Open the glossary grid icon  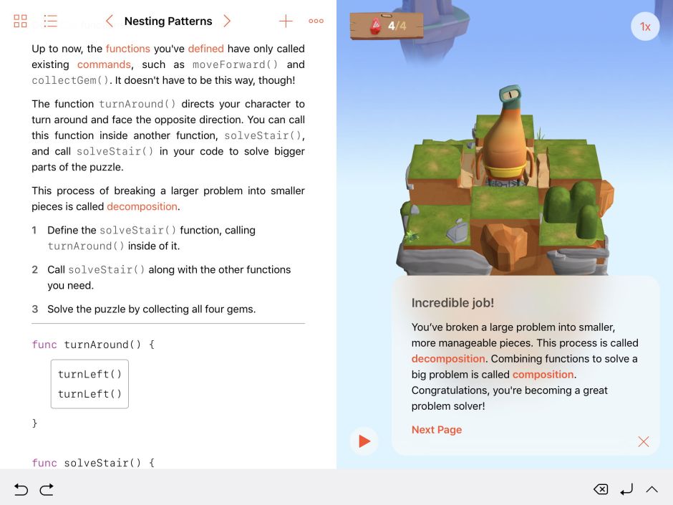click(x=20, y=21)
